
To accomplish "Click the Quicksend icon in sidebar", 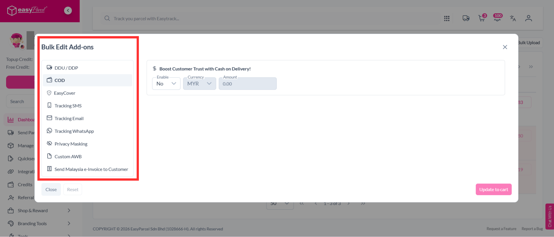I will (x=11, y=159).
